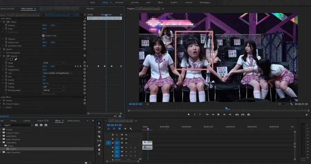This screenshot has height=164, width=311.
Task: Add marker in Program monitor
Action: pos(188,114)
